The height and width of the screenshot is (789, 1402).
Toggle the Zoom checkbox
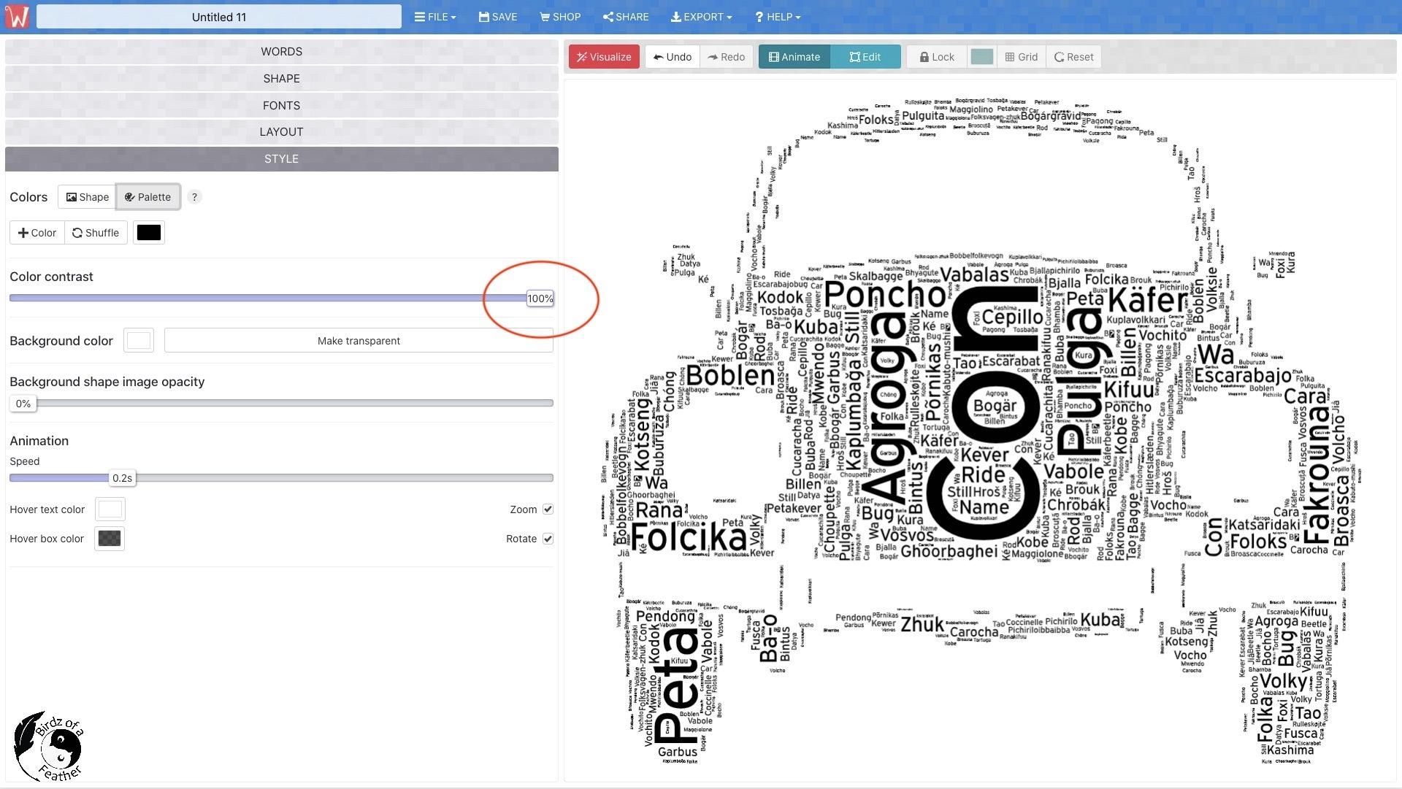point(548,509)
